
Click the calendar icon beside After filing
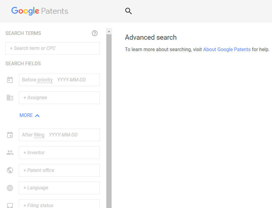coord(10,135)
